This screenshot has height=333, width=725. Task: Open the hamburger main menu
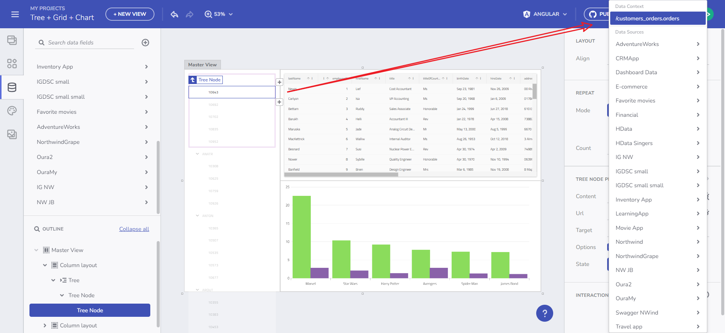click(15, 14)
